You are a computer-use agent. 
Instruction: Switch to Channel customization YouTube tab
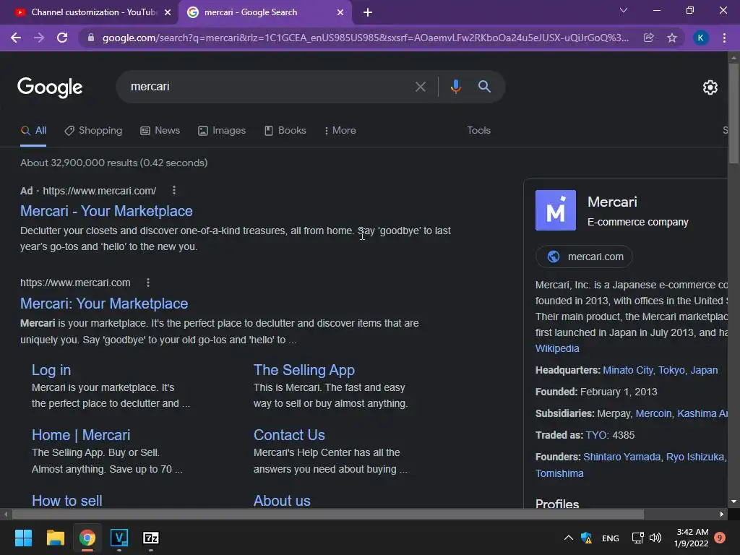89,13
